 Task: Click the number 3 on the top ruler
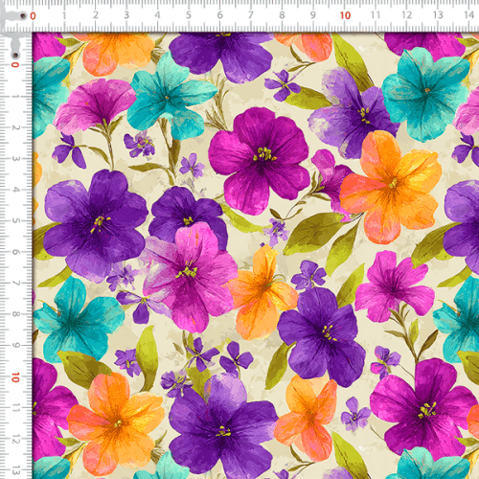point(126,15)
